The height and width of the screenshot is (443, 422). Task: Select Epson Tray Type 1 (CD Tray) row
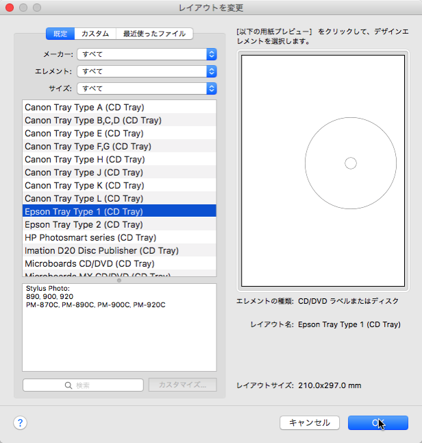(x=119, y=211)
